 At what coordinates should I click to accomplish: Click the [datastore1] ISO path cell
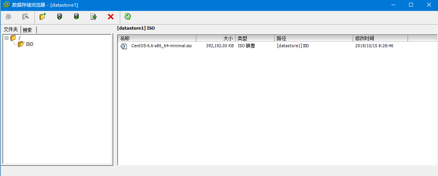pyautogui.click(x=293, y=46)
